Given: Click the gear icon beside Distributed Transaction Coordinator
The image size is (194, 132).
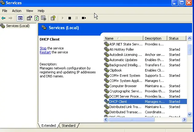Looking at the screenshot, I should click(x=107, y=112).
